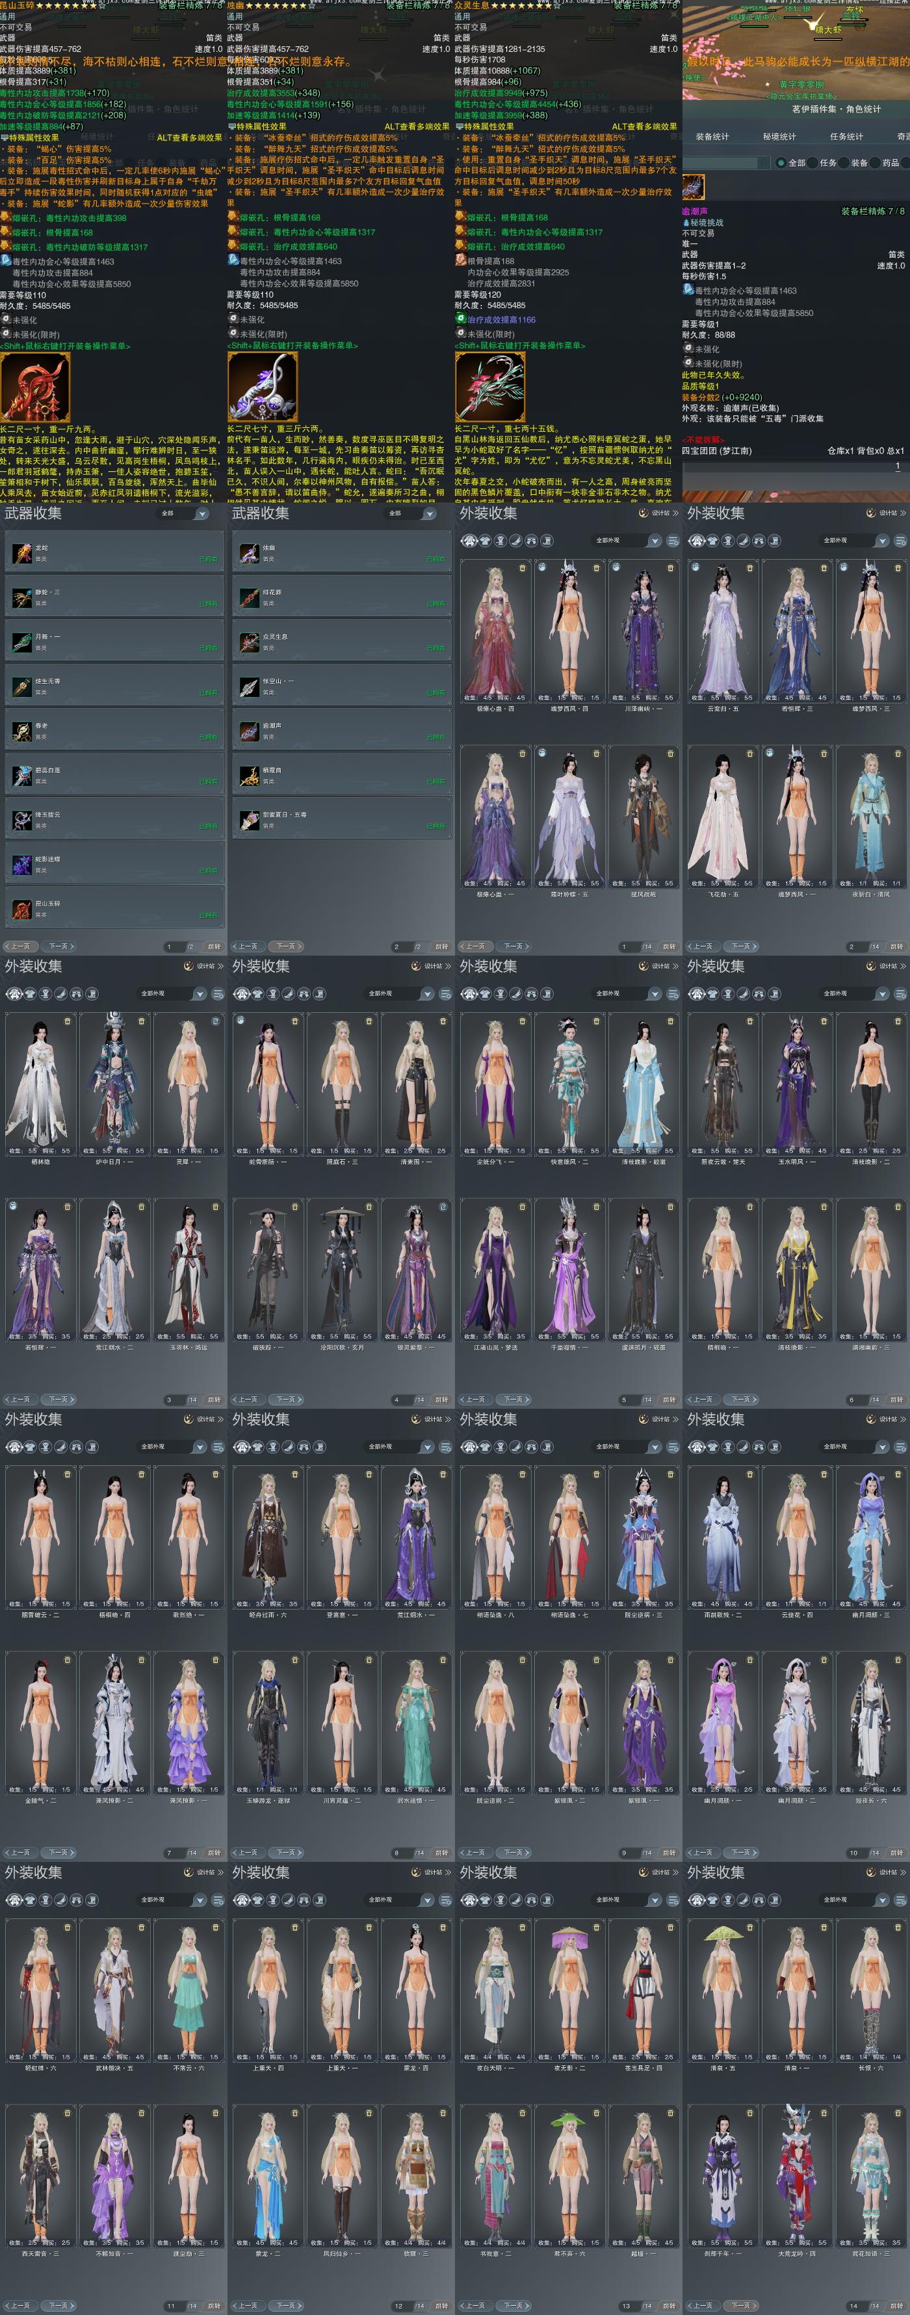This screenshot has height=2315, width=910.
Task: Select the 甜蜜夏日·五毒 weapon icon
Action: point(249,820)
